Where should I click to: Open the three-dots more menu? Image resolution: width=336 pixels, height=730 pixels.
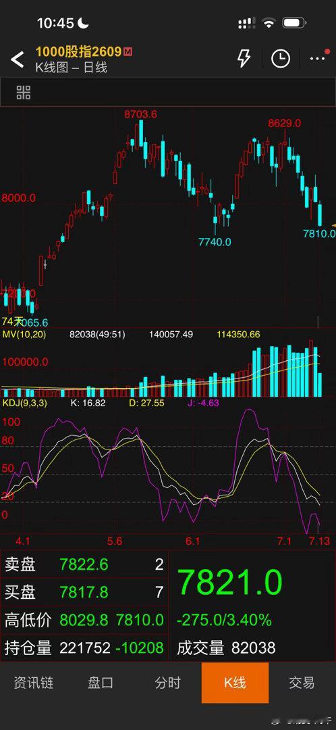[317, 59]
